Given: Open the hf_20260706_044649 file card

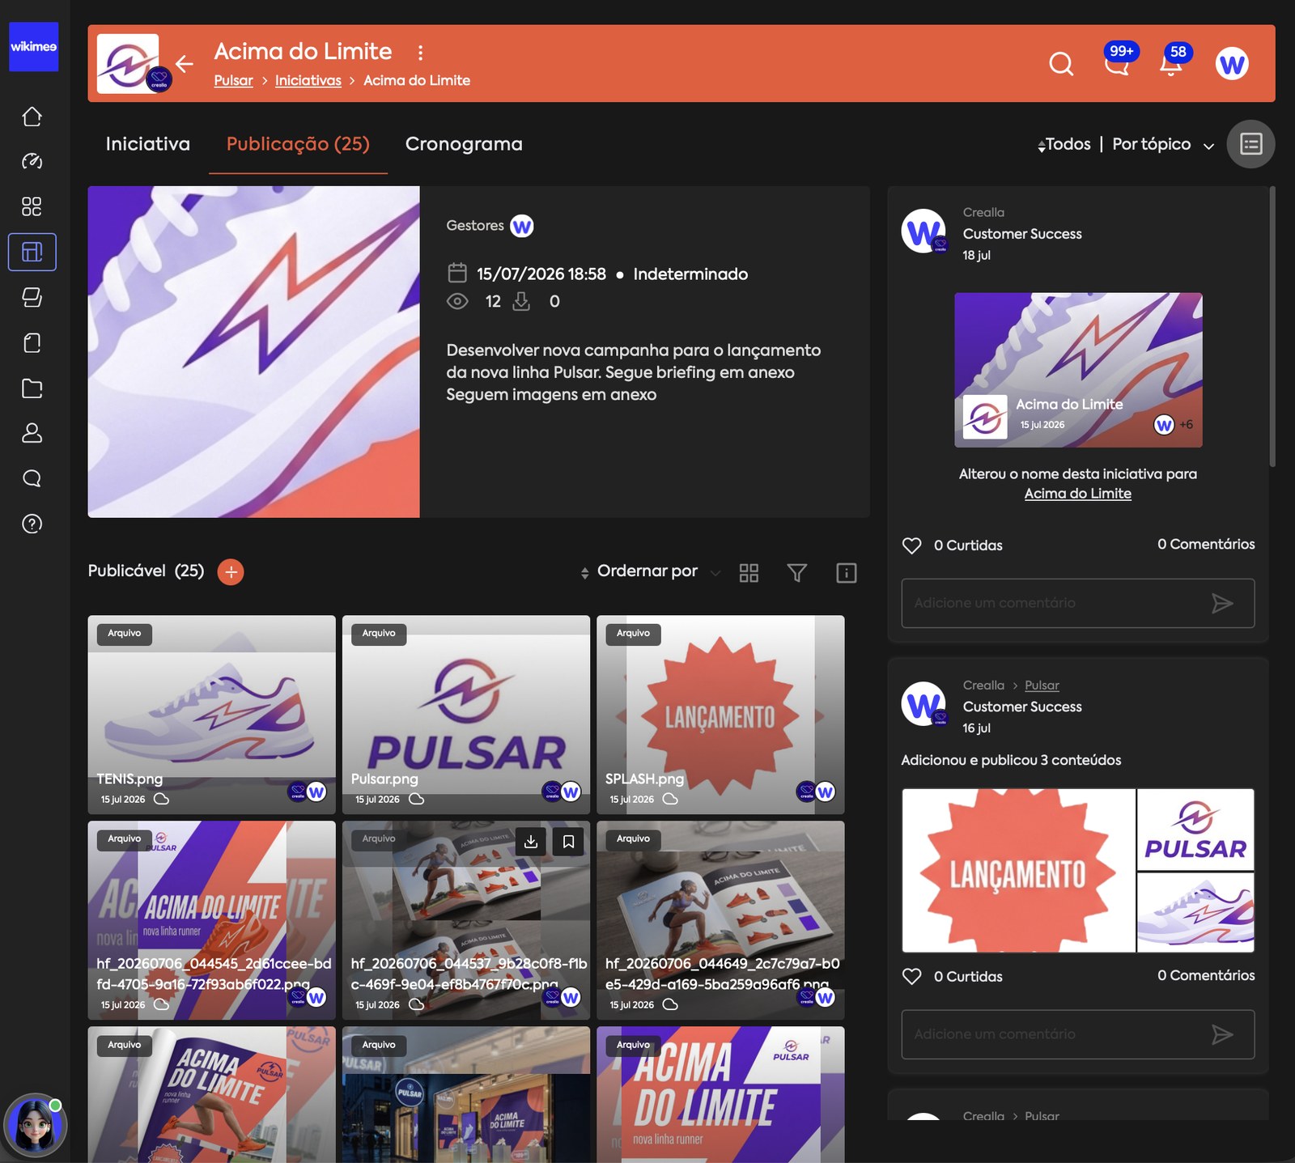Looking at the screenshot, I should [720, 920].
